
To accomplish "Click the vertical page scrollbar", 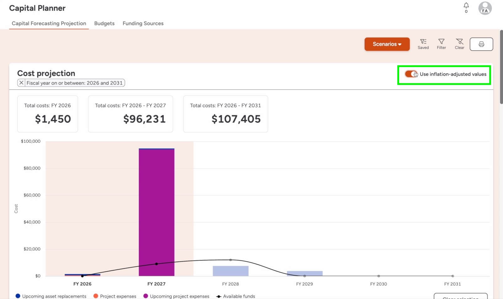I will tap(501, 67).
